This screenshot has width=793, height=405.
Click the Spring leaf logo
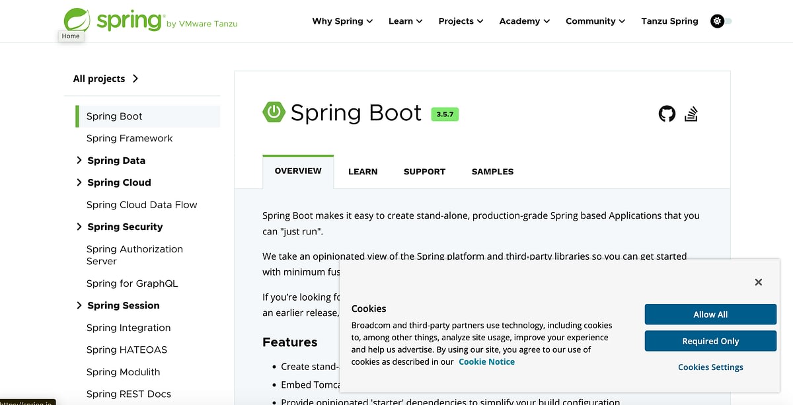[77, 20]
